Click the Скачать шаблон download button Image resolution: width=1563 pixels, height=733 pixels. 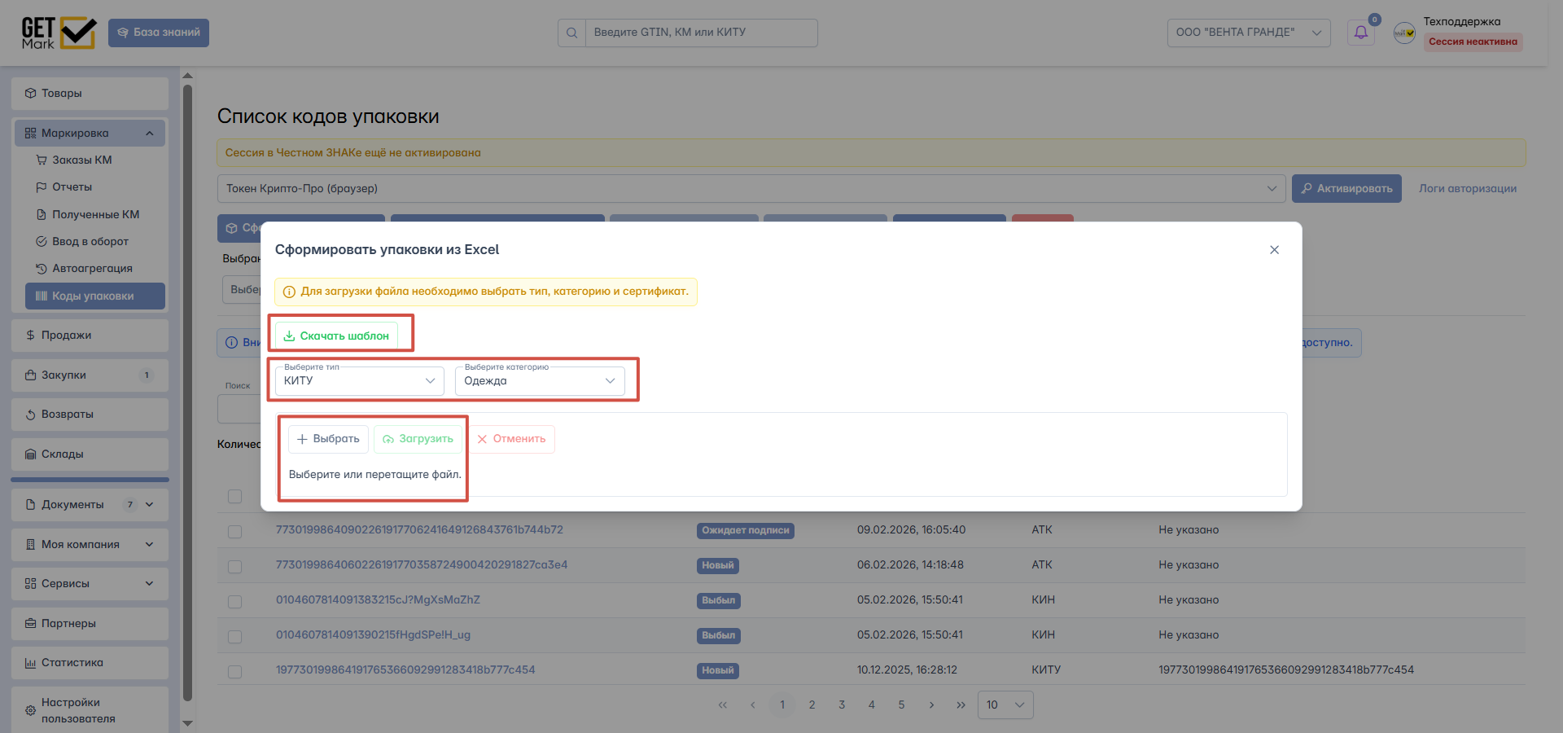(x=336, y=336)
